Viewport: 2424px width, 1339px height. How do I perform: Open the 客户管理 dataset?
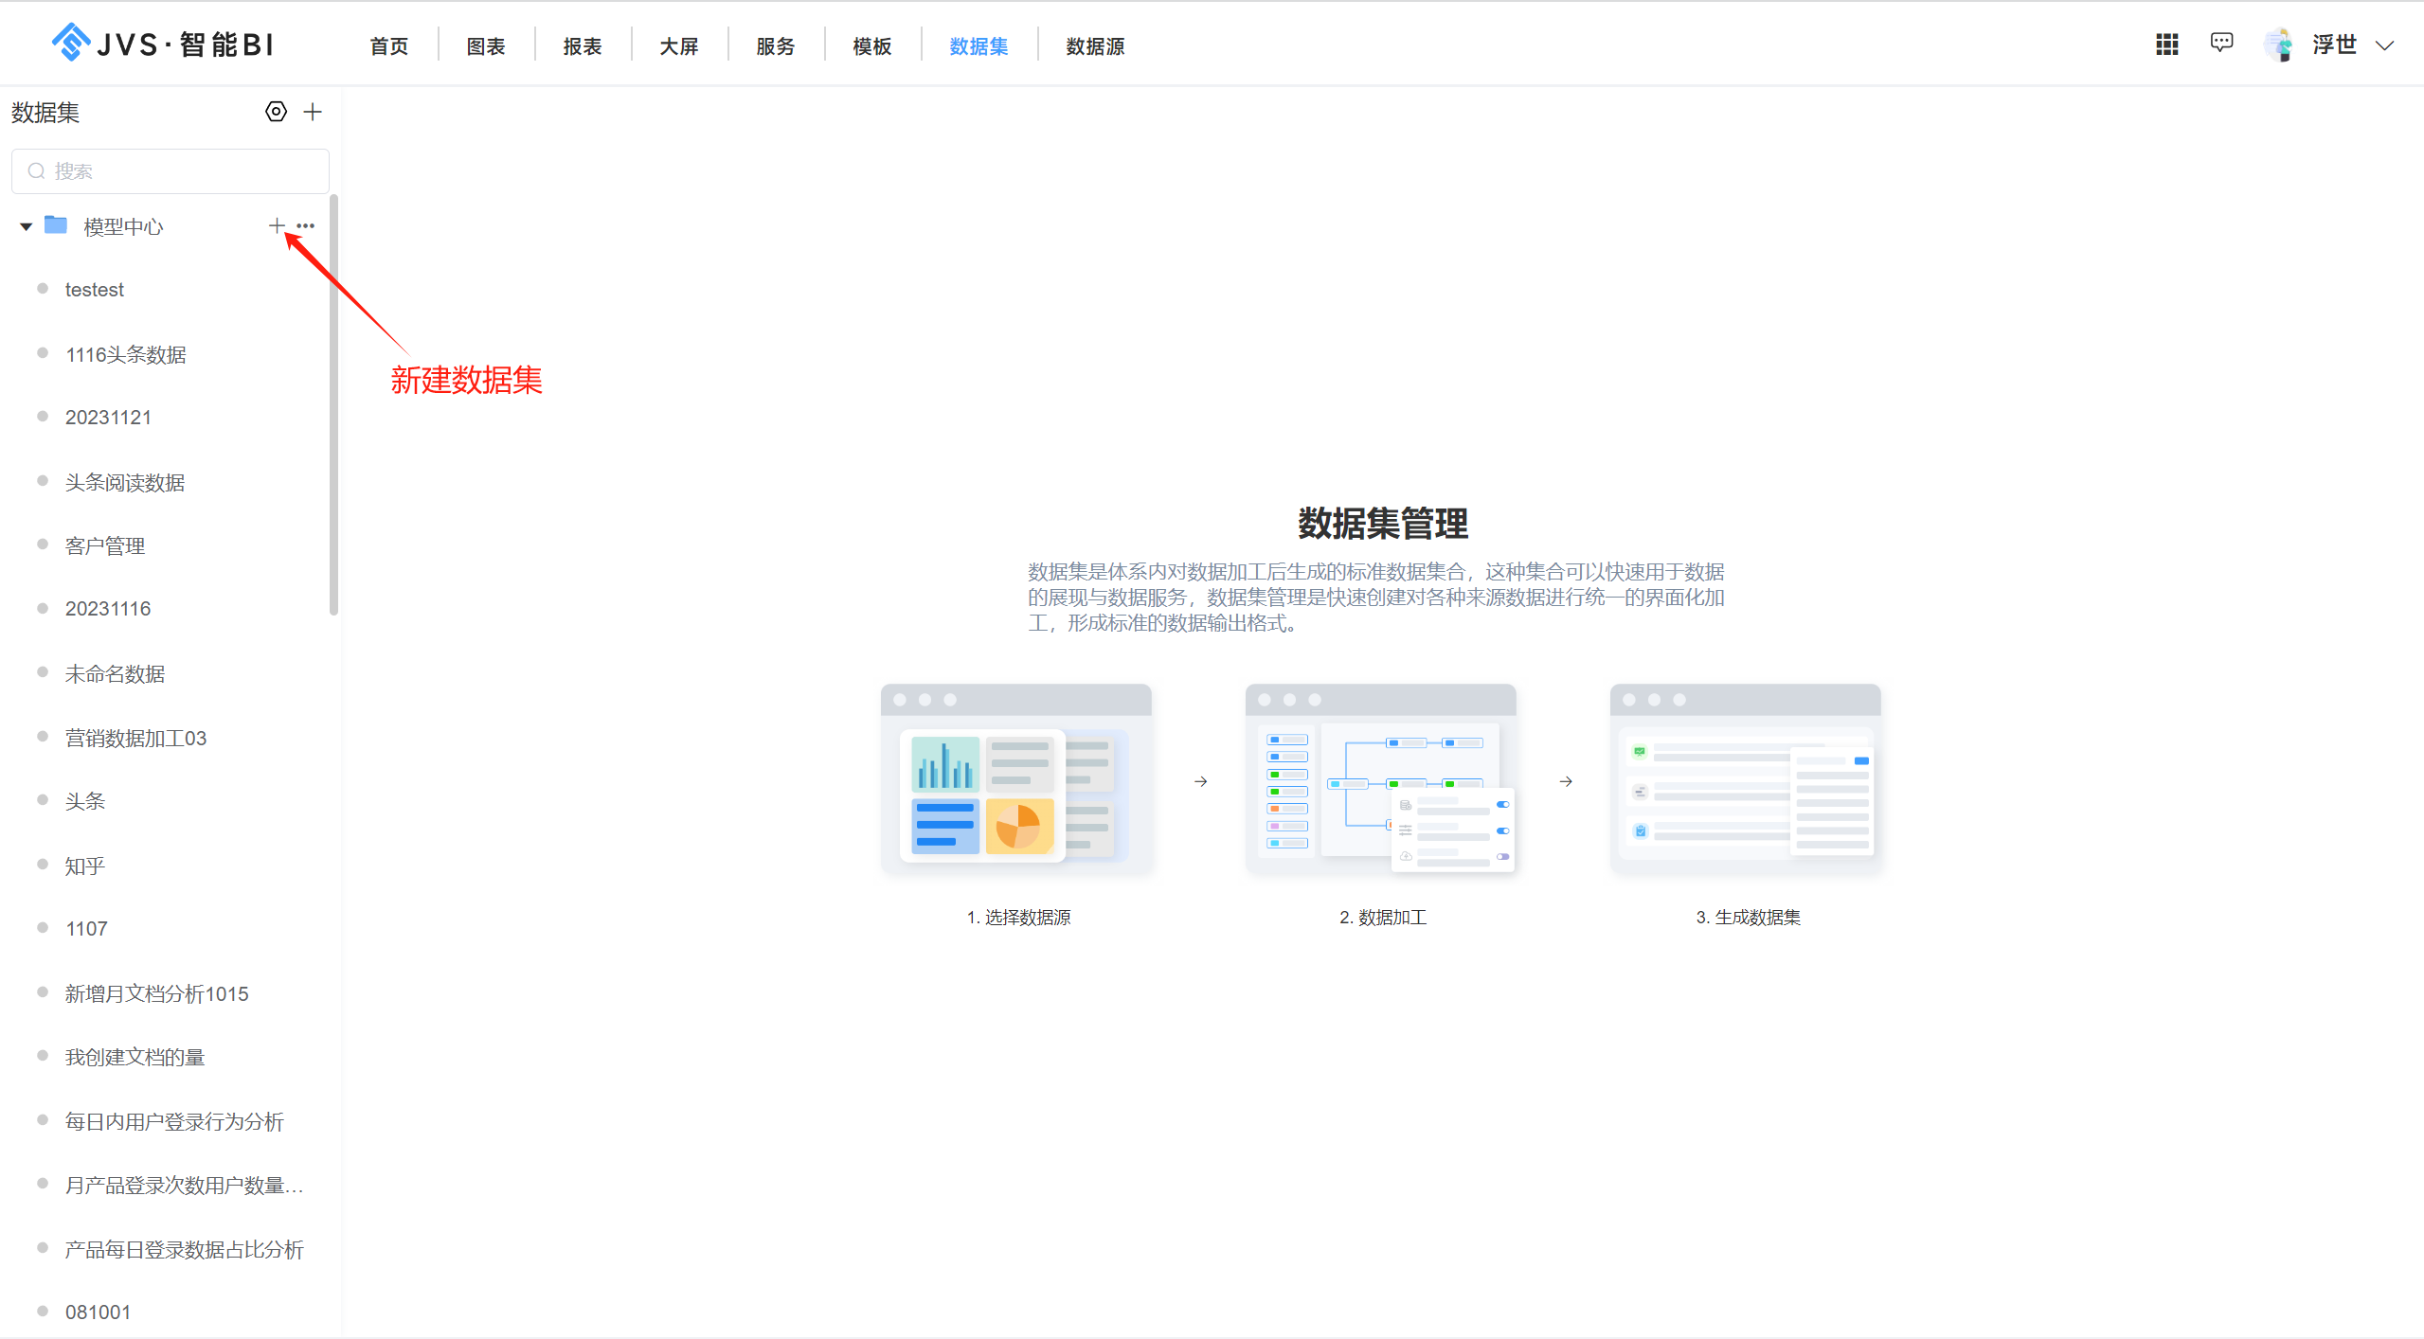(x=104, y=545)
